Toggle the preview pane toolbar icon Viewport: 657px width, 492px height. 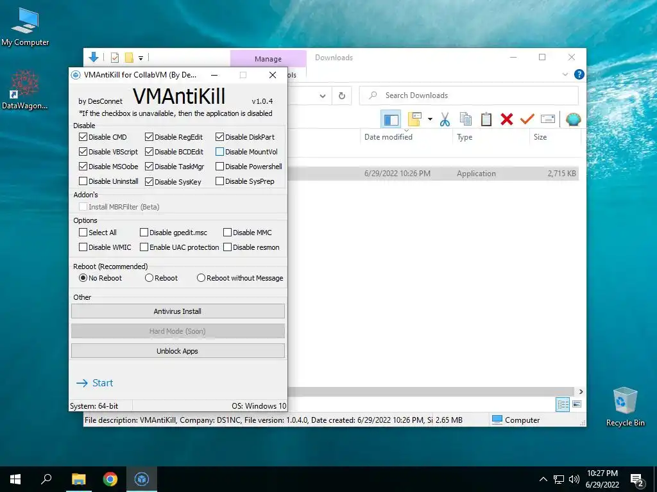(x=391, y=120)
